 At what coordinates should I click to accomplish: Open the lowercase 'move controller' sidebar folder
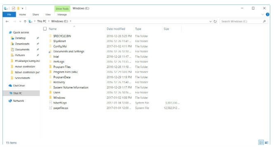pyautogui.click(x=25, y=67)
